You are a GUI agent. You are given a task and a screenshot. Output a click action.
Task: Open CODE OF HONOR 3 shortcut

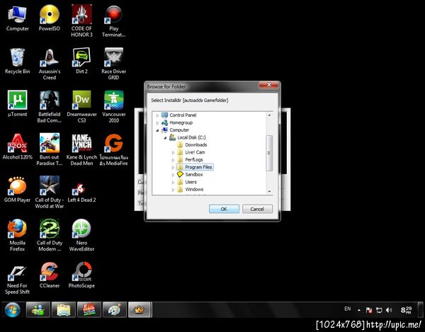click(x=81, y=21)
